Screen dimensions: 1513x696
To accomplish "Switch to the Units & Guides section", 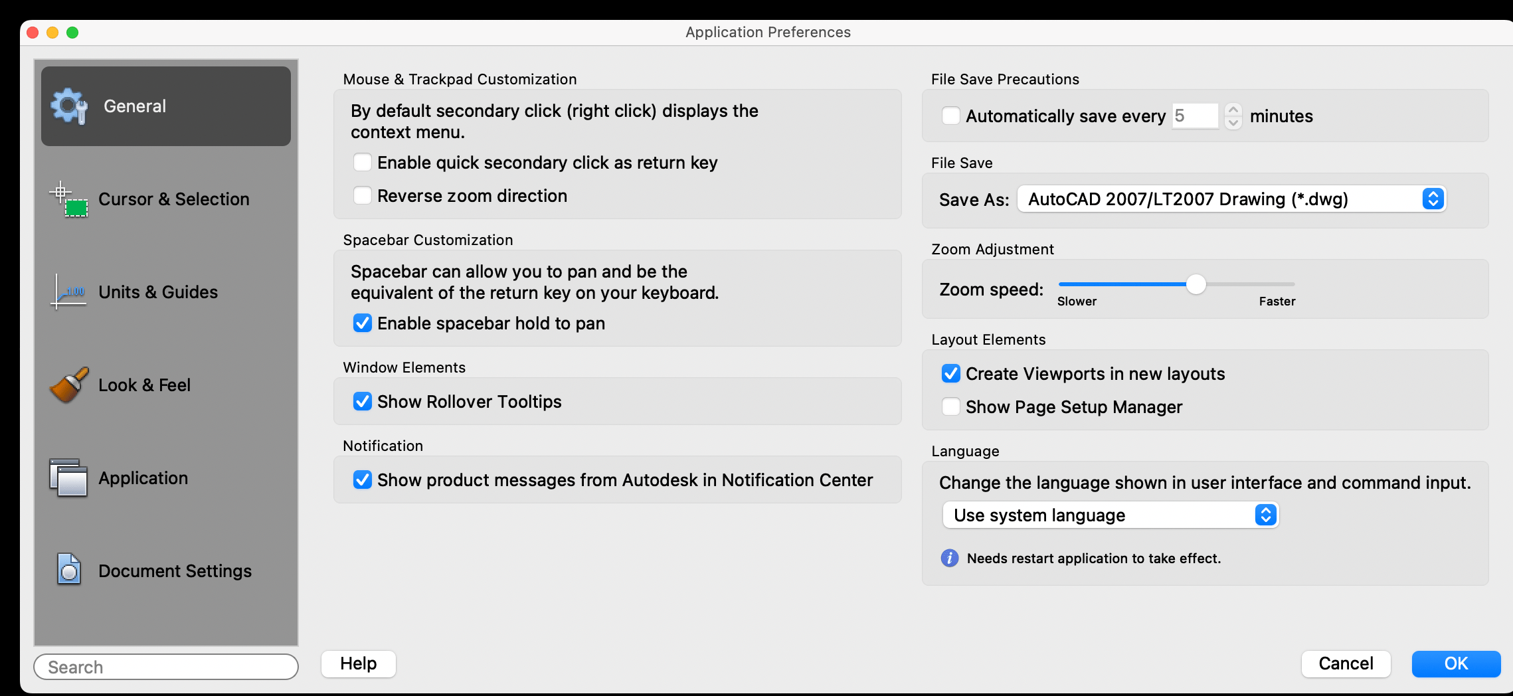I will click(x=157, y=292).
